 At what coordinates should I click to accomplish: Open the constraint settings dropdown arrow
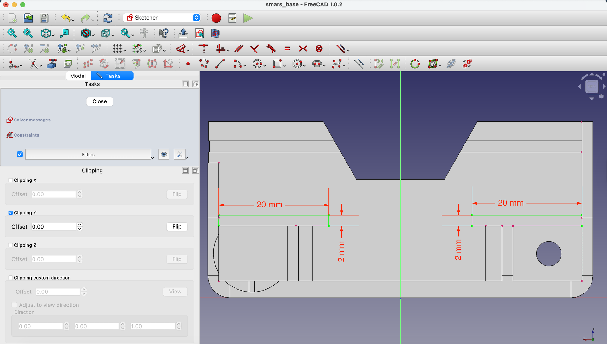click(x=187, y=158)
